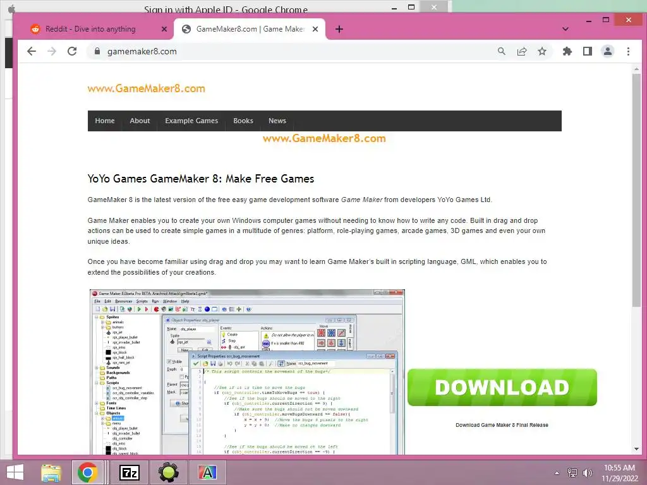Viewport: 647px width, 485px height.
Task: Expand the tab search chevron
Action: tap(565, 29)
